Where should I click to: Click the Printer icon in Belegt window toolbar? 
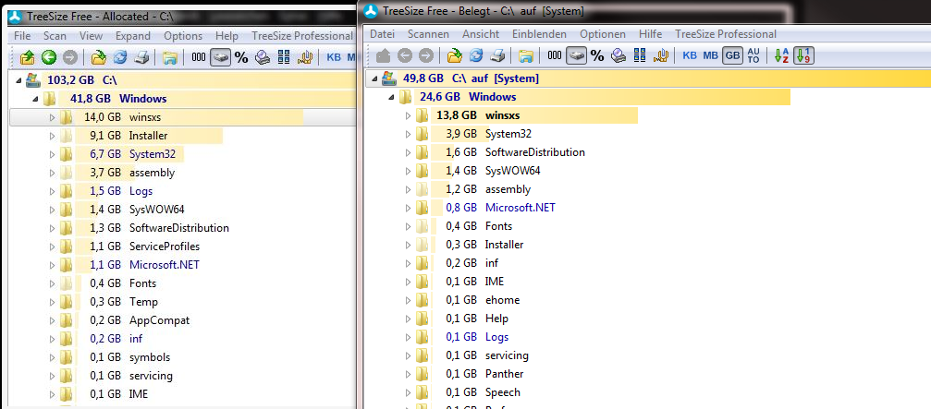pyautogui.click(x=497, y=55)
